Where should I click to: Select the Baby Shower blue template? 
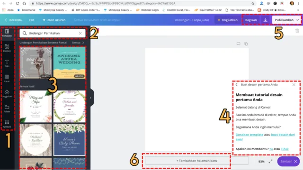click(x=70, y=140)
